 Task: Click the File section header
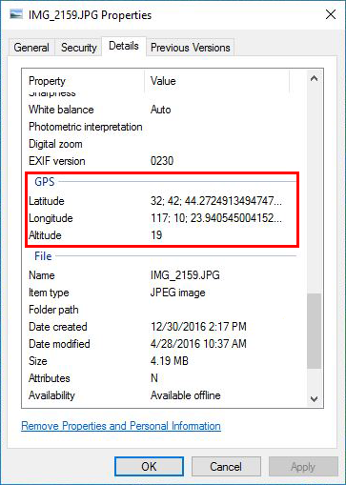(43, 256)
